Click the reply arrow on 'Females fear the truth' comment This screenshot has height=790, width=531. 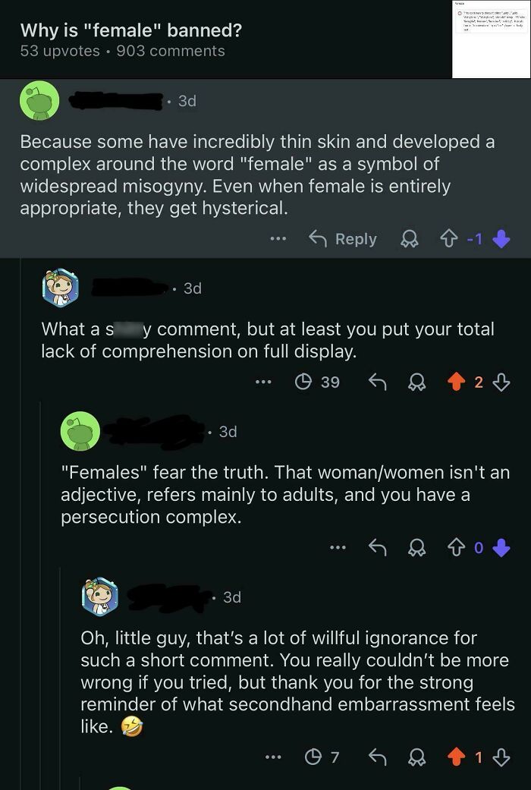coord(379,547)
